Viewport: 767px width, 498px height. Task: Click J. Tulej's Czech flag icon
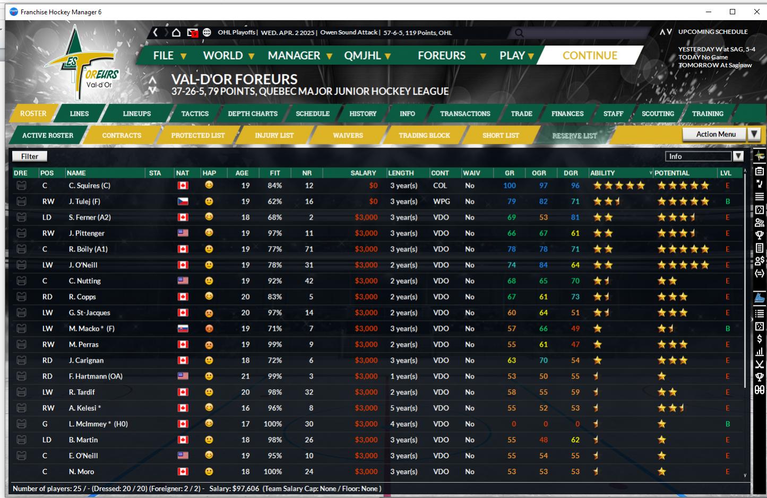pos(183,202)
